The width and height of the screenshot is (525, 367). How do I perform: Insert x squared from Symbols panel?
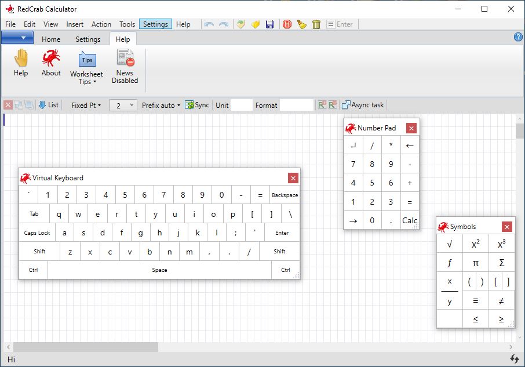pyautogui.click(x=475, y=244)
